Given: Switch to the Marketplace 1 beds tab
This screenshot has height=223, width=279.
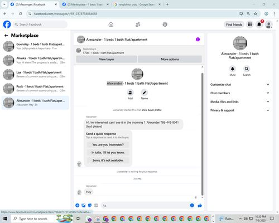Looking at the screenshot, I should point(85,4).
